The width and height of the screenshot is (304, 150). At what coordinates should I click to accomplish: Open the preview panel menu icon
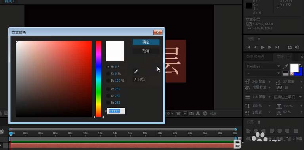258,39
